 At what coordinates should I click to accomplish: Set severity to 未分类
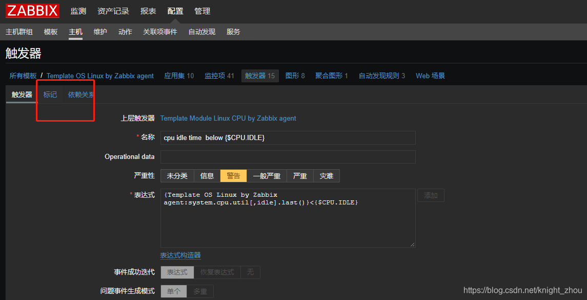(177, 176)
